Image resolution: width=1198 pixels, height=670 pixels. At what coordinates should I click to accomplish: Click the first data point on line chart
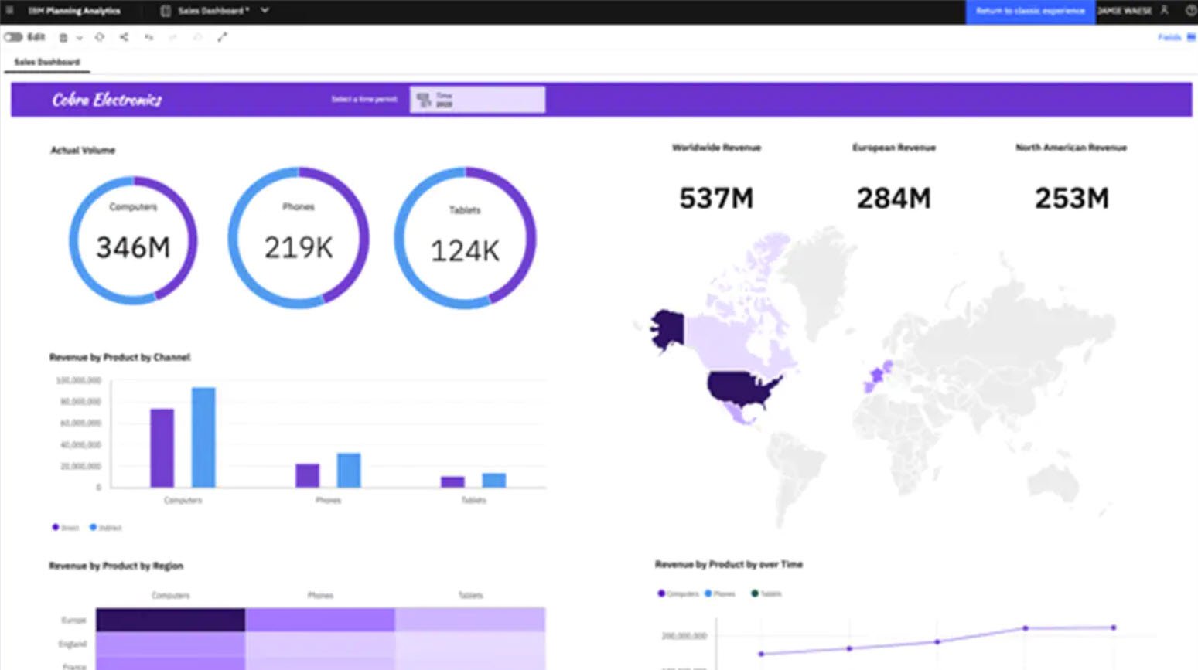point(761,654)
